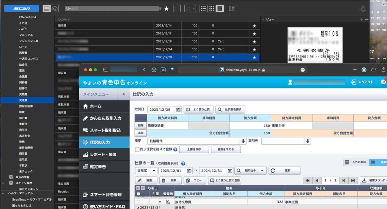Toggle the star on the 2023/12/17 receipt row
This screenshot has height=209, width=387.
[254, 34]
